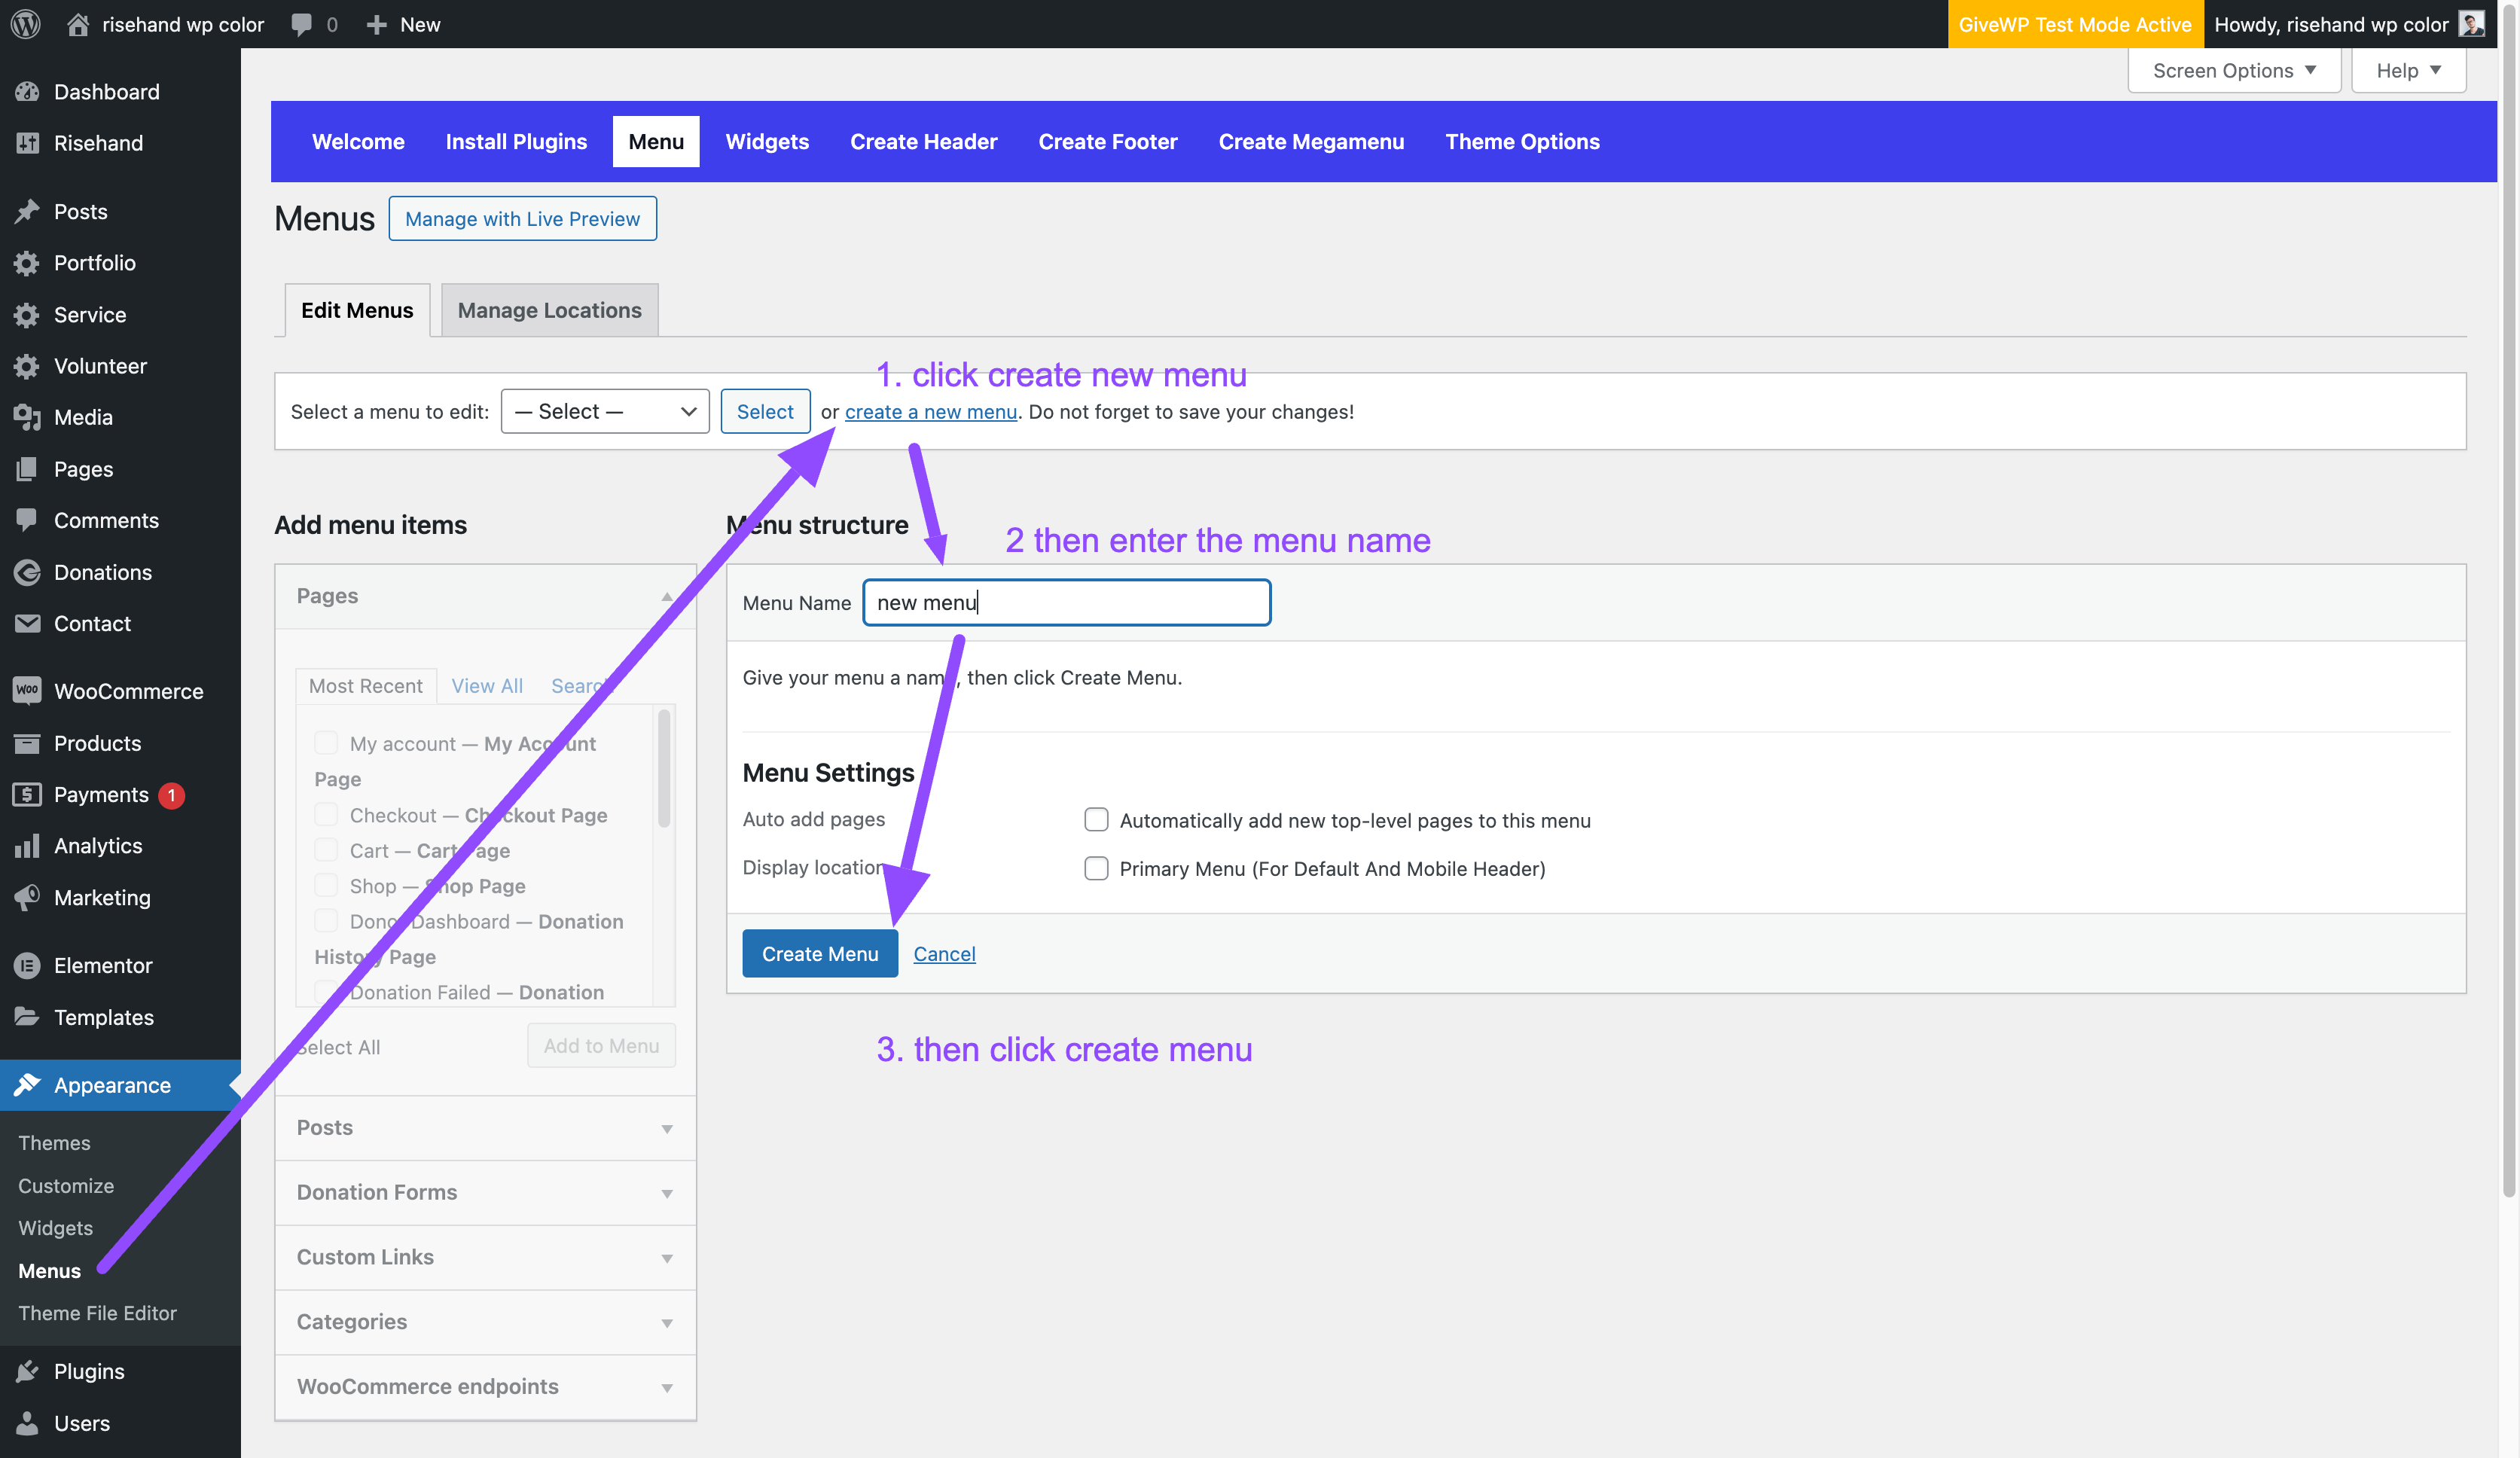
Task: Click the create a new menu link
Action: tap(930, 411)
